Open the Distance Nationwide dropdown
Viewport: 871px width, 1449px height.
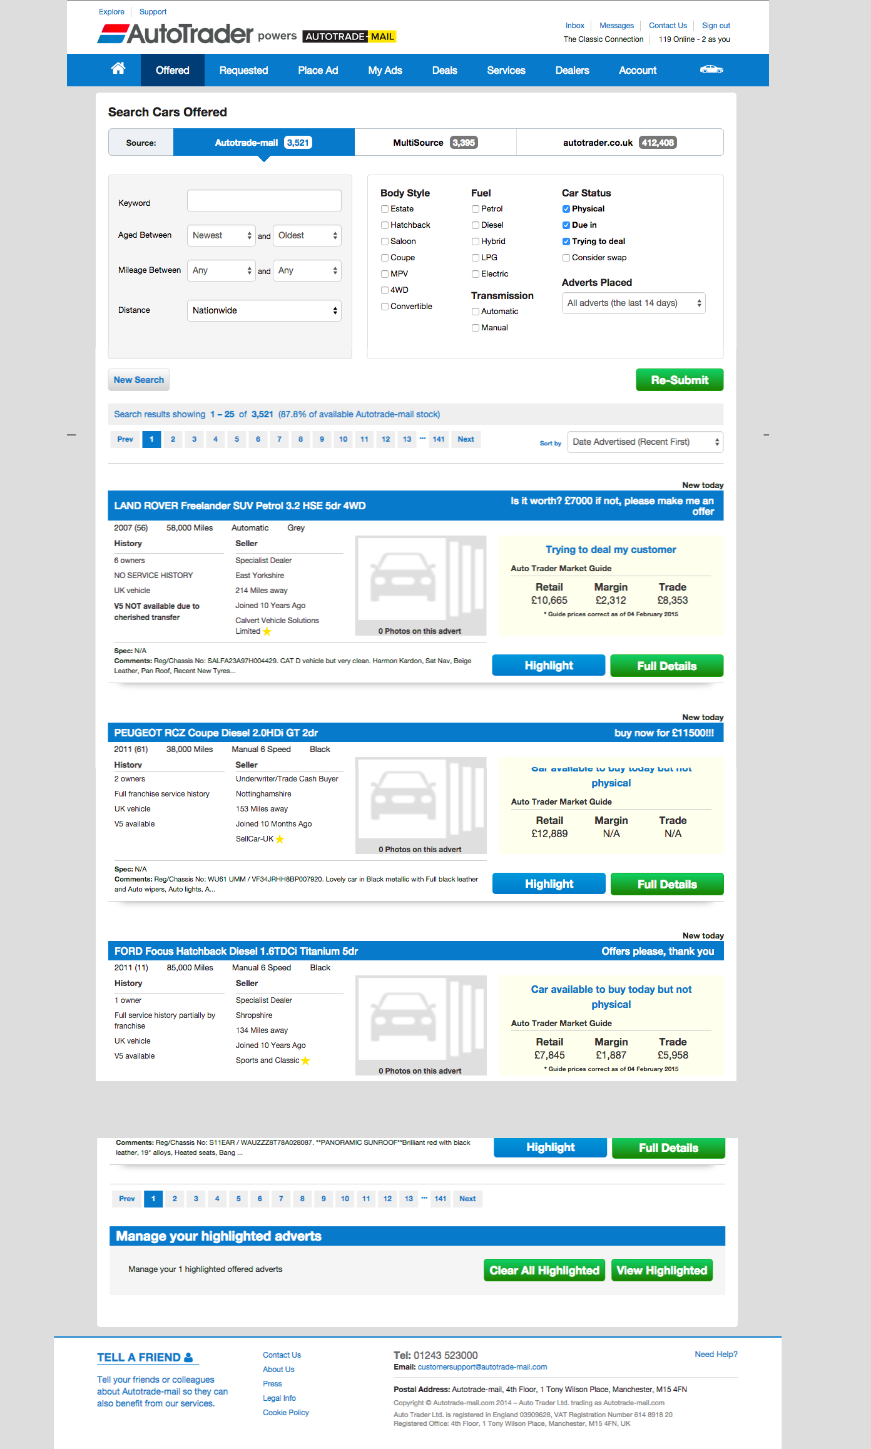[264, 310]
